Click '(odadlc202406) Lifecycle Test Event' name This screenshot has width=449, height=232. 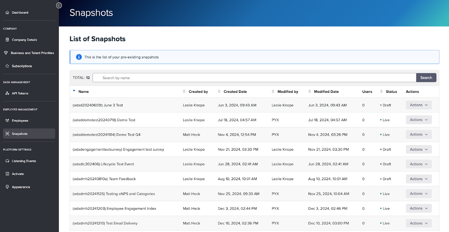pos(103,164)
